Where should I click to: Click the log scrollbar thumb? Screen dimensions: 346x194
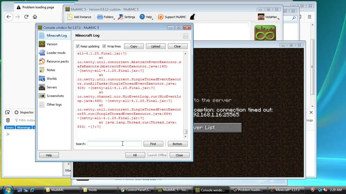click(185, 132)
